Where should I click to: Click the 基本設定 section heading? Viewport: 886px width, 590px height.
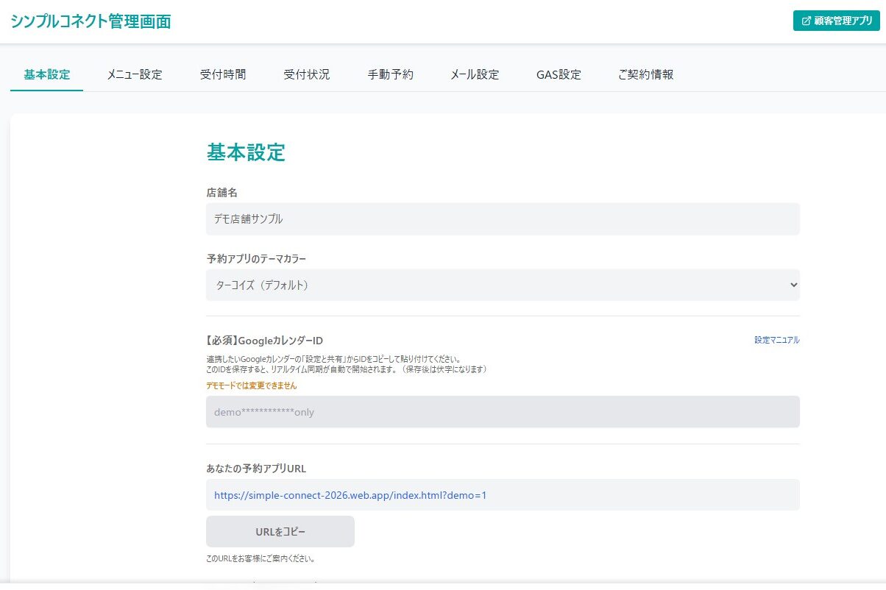246,152
